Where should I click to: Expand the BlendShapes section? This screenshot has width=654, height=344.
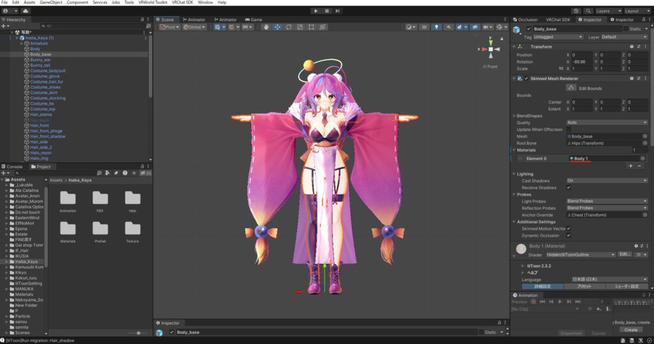(528, 116)
